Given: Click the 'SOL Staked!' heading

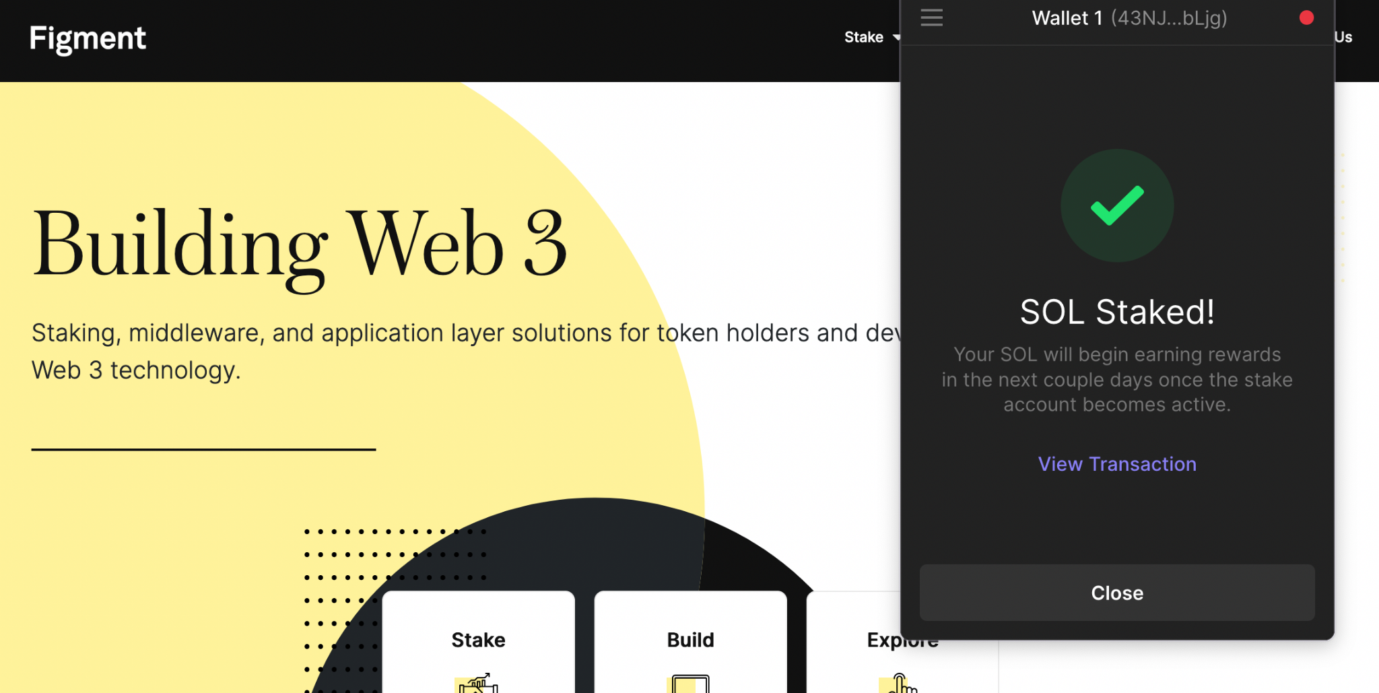Looking at the screenshot, I should [1117, 312].
